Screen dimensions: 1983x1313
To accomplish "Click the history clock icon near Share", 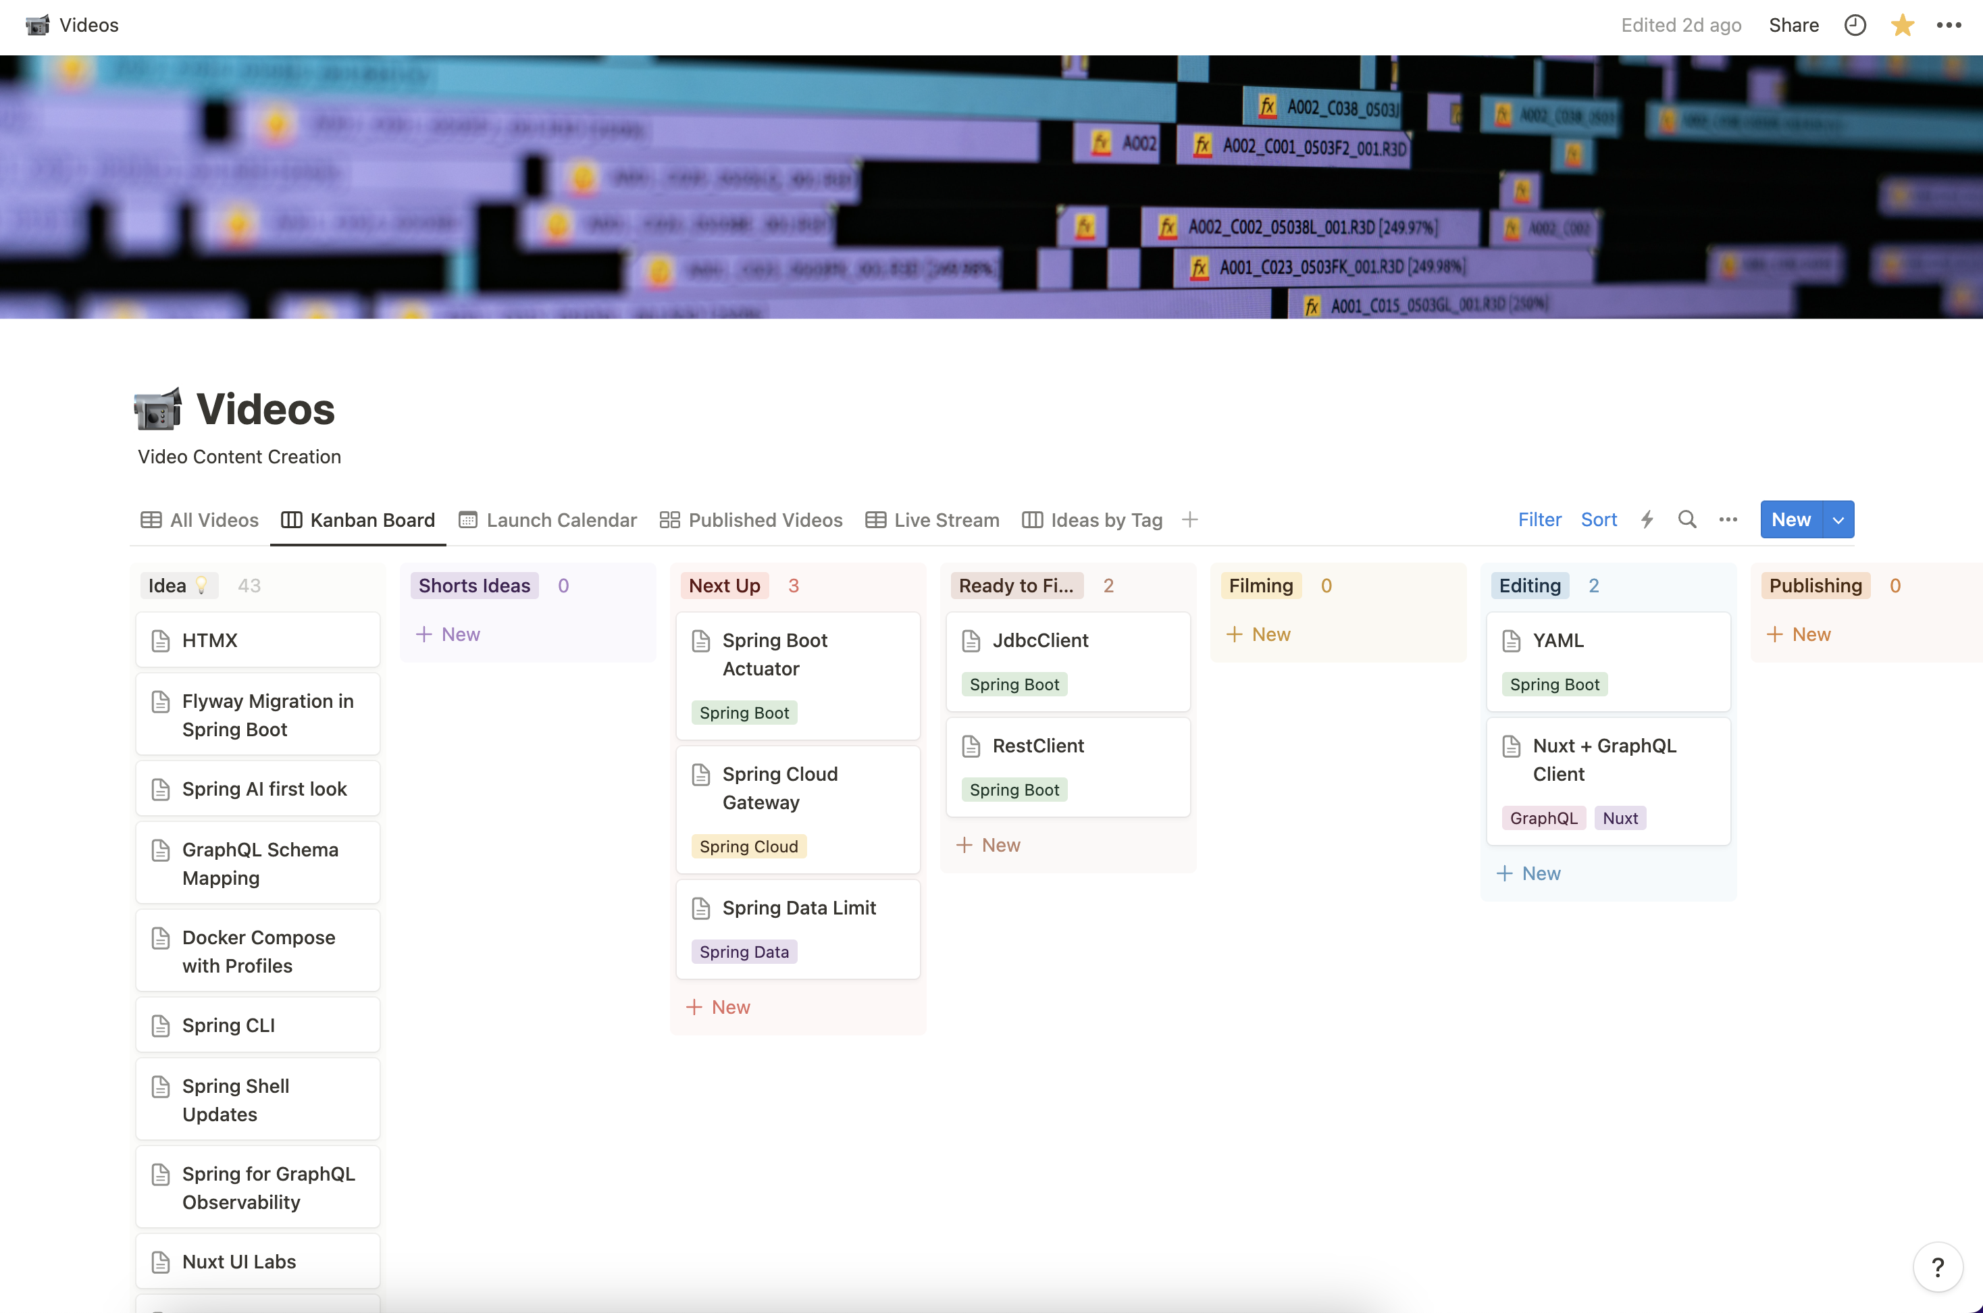I will (x=1855, y=24).
